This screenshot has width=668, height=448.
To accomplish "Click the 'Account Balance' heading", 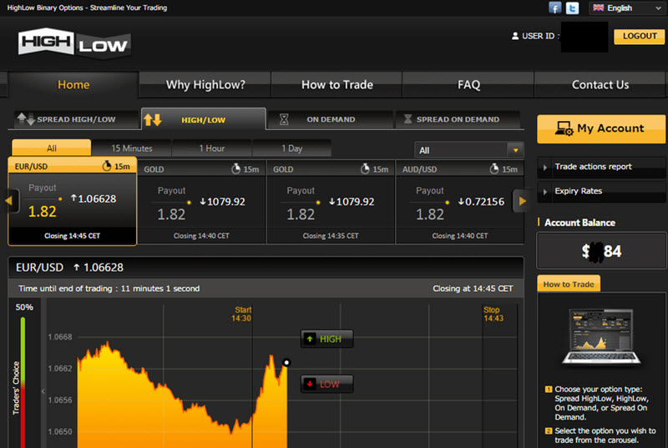I will 579,223.
